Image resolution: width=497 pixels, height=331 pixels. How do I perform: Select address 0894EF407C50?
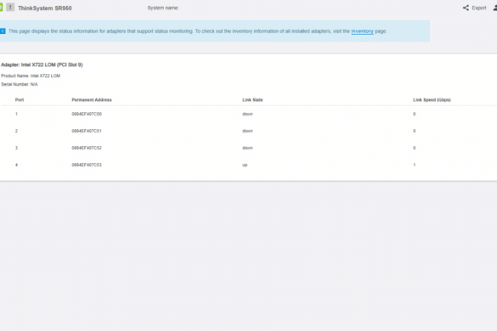click(x=87, y=114)
